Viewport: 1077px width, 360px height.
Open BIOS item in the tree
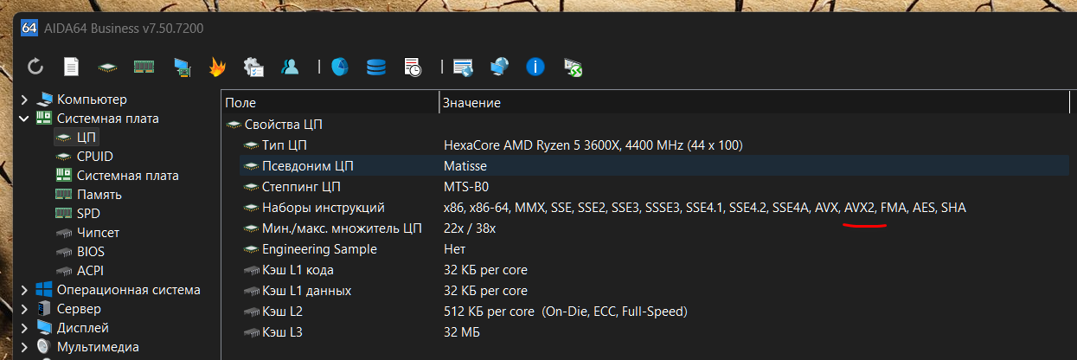[91, 252]
